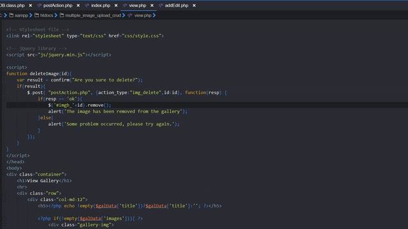
Task: Click the deleteImage function name
Action: (44, 74)
